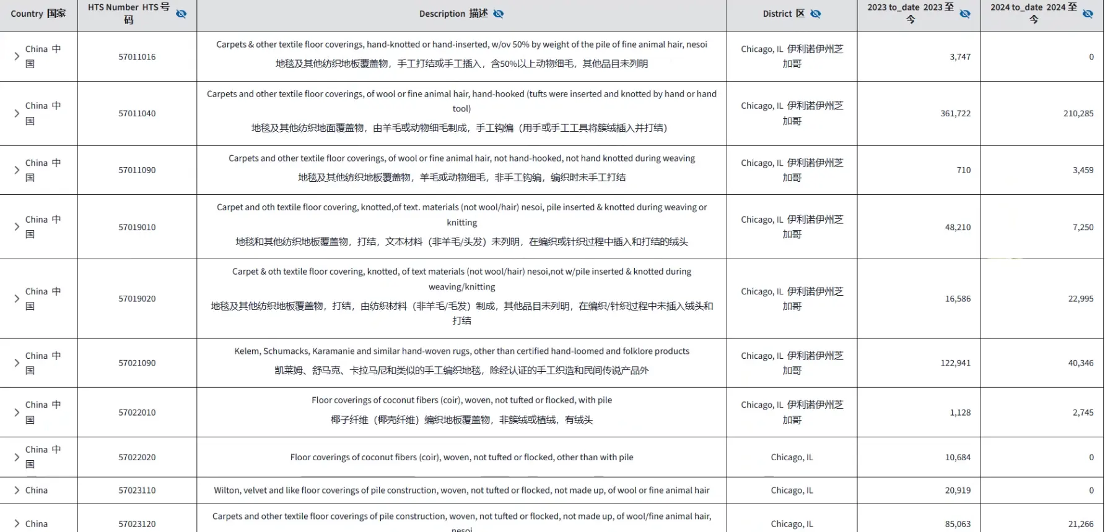Viewport: 1105px width, 532px height.
Task: Click the 361,722 value in 2023 column
Action: pyautogui.click(x=955, y=113)
